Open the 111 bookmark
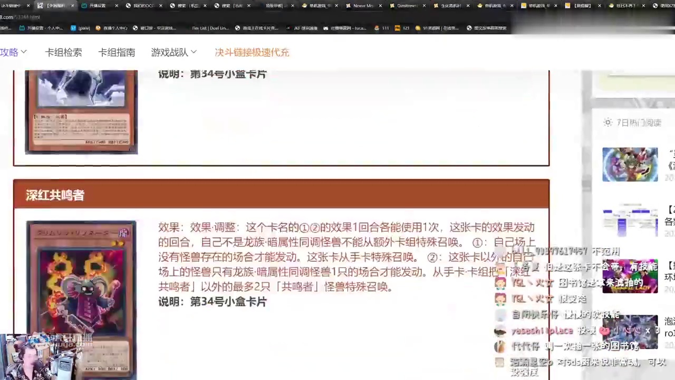This screenshot has width=675, height=380. 381,28
